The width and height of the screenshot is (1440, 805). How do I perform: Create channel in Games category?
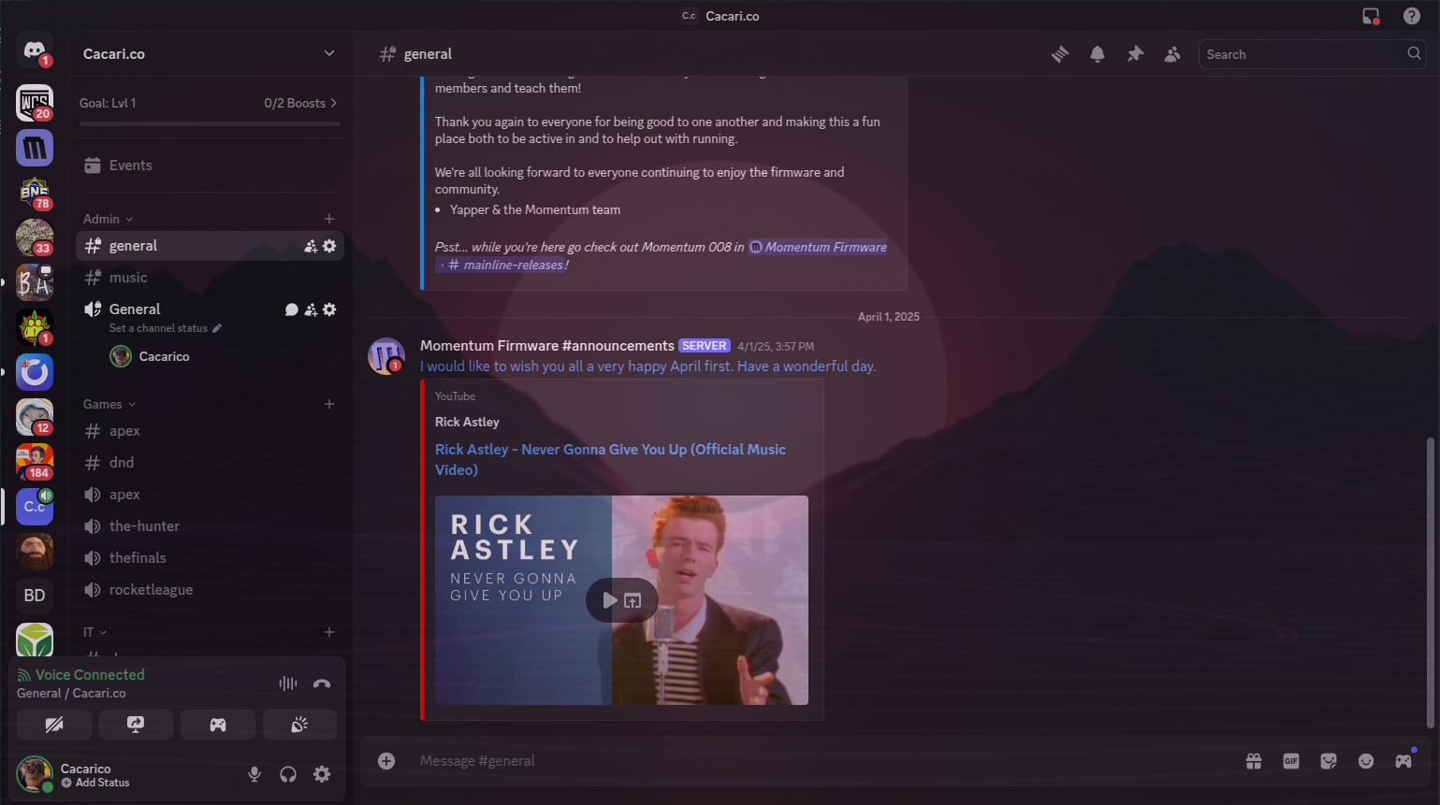pyautogui.click(x=329, y=404)
